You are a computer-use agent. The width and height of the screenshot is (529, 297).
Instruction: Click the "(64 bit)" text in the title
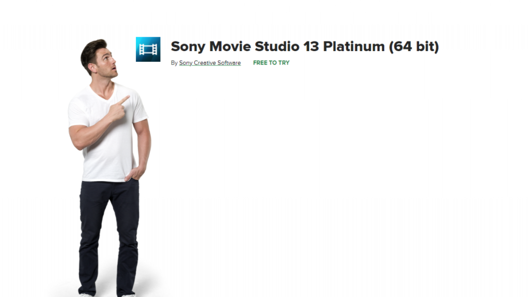click(x=414, y=46)
